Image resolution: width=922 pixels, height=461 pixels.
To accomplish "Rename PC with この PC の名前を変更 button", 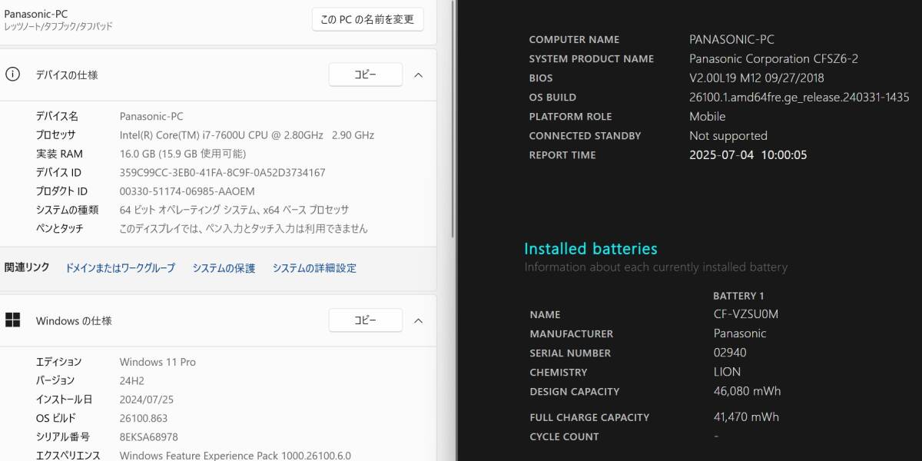I will pos(368,19).
